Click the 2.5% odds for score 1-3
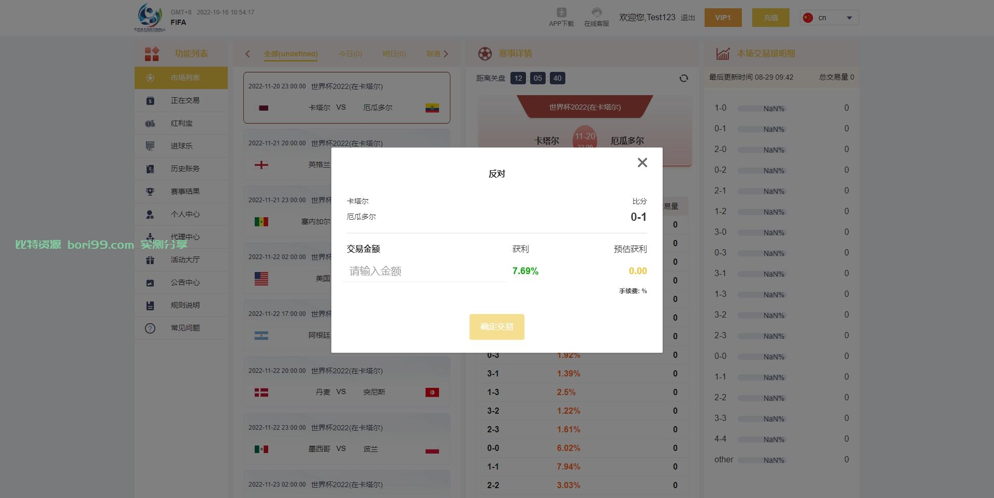The height and width of the screenshot is (498, 994). [566, 392]
